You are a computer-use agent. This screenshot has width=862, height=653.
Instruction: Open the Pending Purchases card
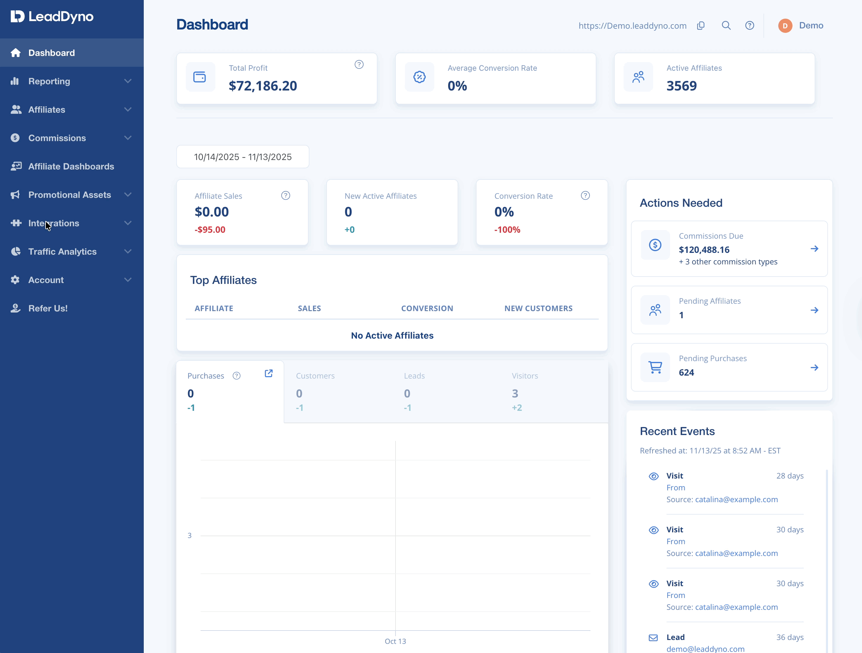(x=729, y=367)
